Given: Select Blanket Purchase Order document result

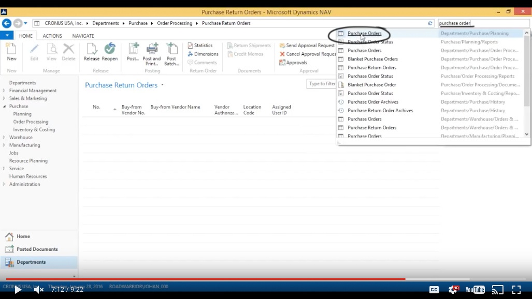Looking at the screenshot, I should (371, 85).
